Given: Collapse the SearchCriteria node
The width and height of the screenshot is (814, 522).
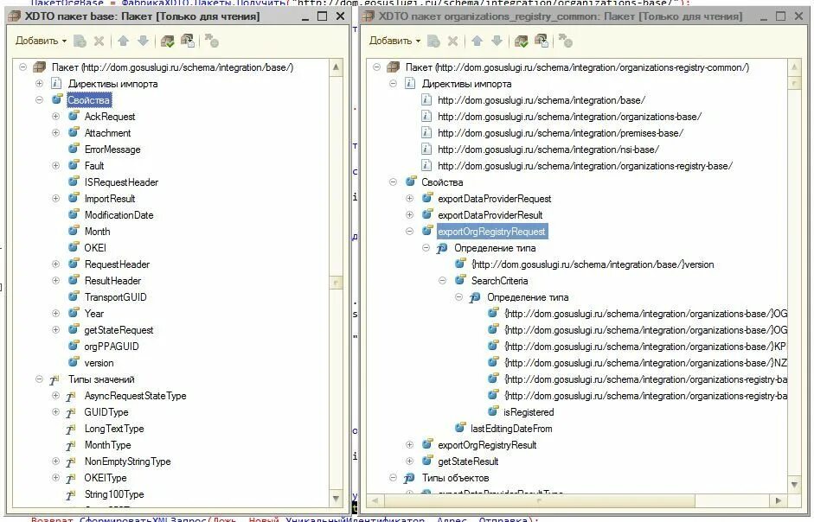Looking at the screenshot, I should coord(442,281).
